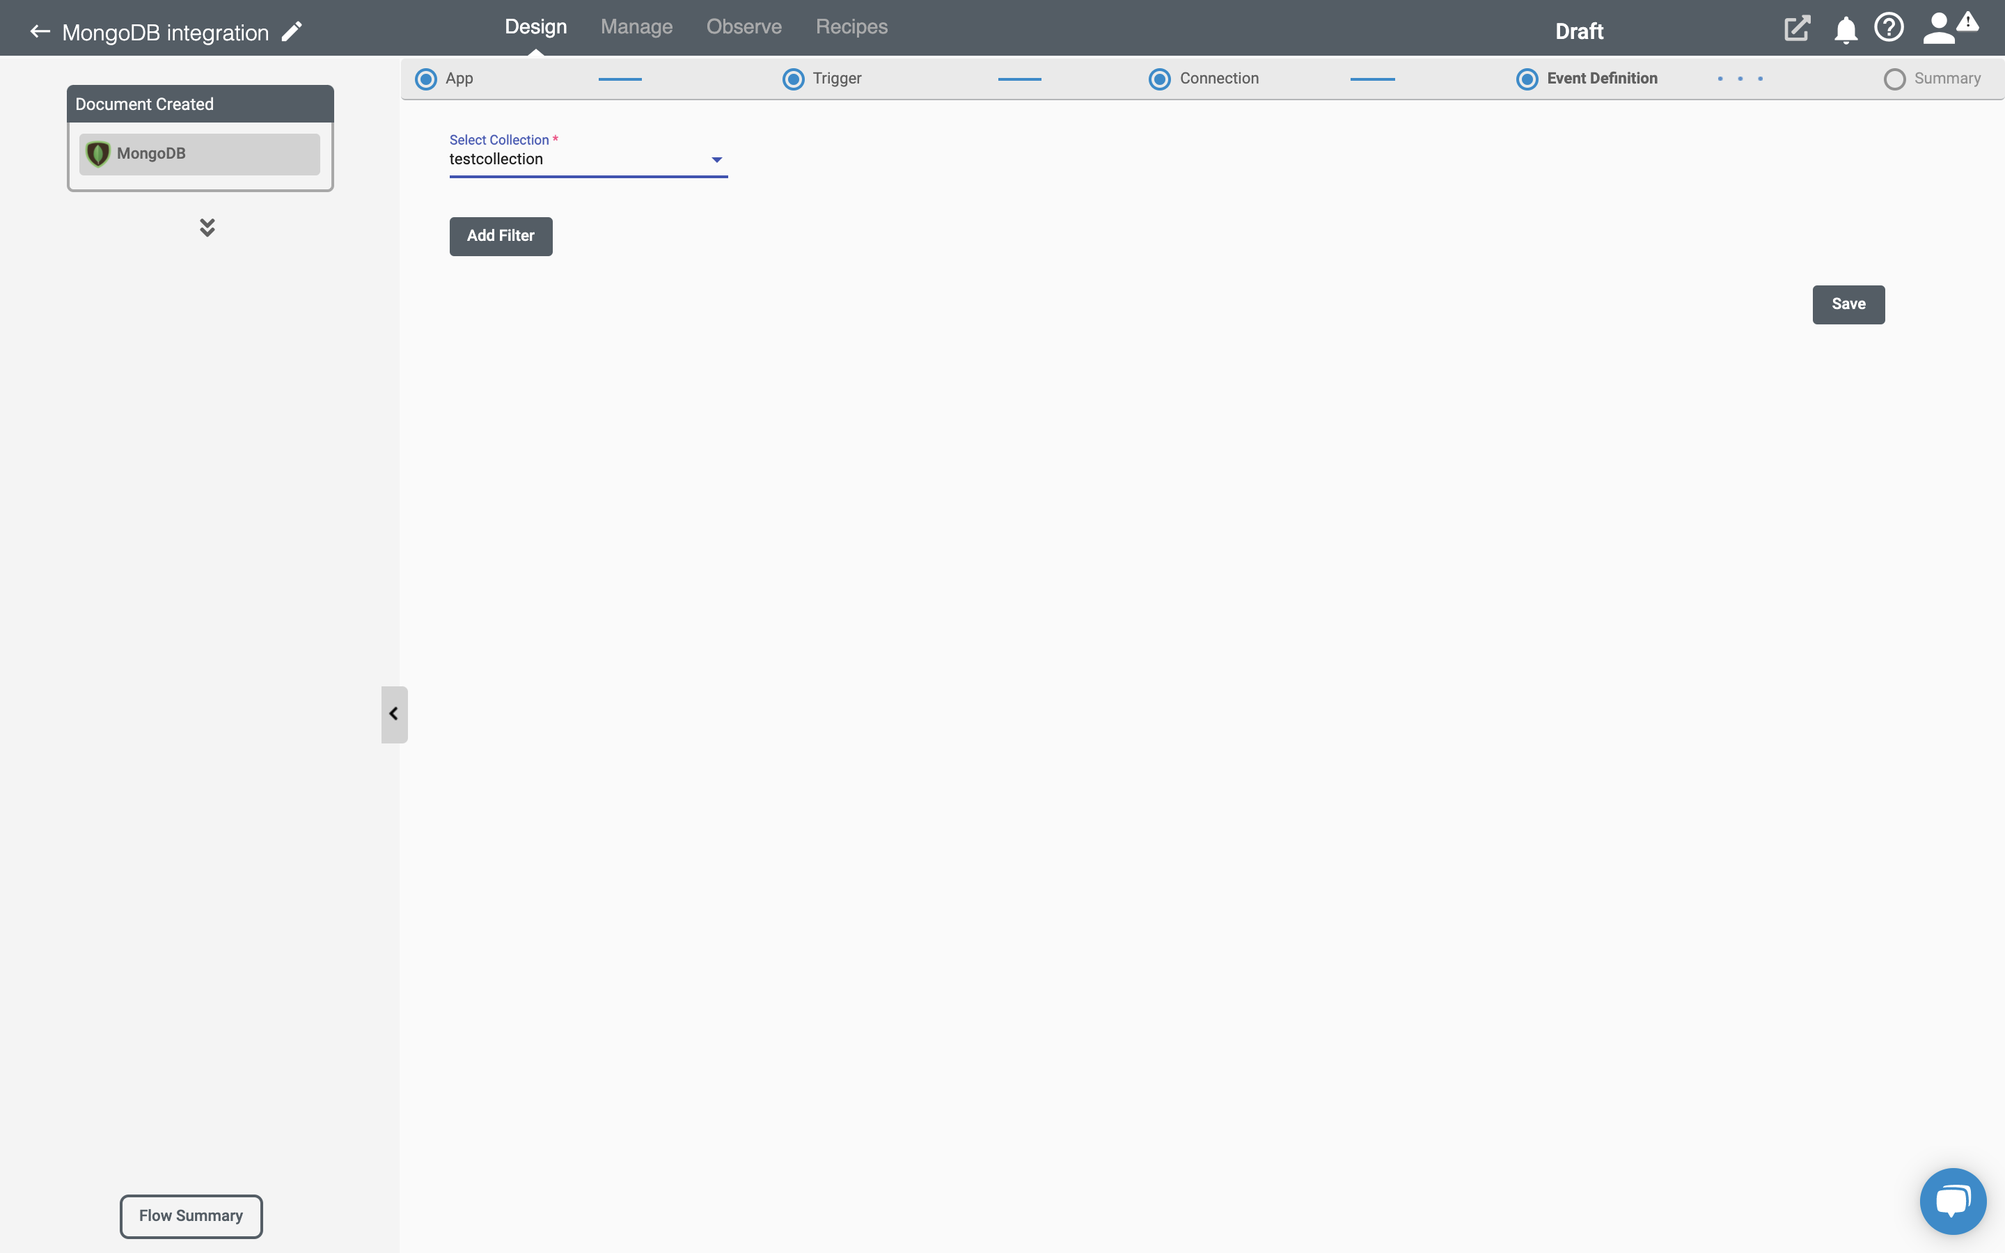
Task: Switch to the Manage tab
Action: click(636, 26)
